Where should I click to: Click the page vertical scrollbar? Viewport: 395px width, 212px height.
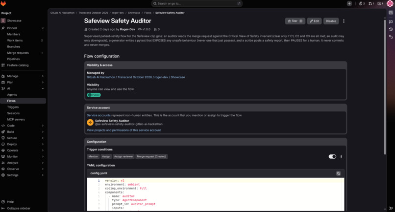[x=385, y=86]
